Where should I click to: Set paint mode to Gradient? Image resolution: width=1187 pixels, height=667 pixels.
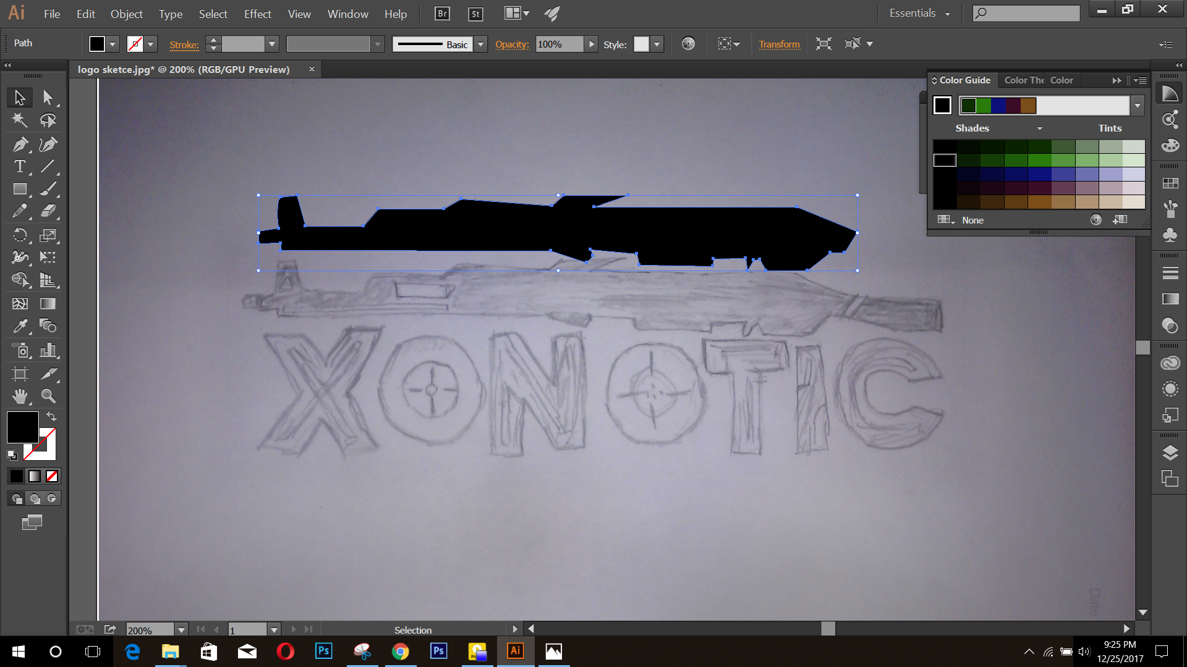tap(35, 476)
